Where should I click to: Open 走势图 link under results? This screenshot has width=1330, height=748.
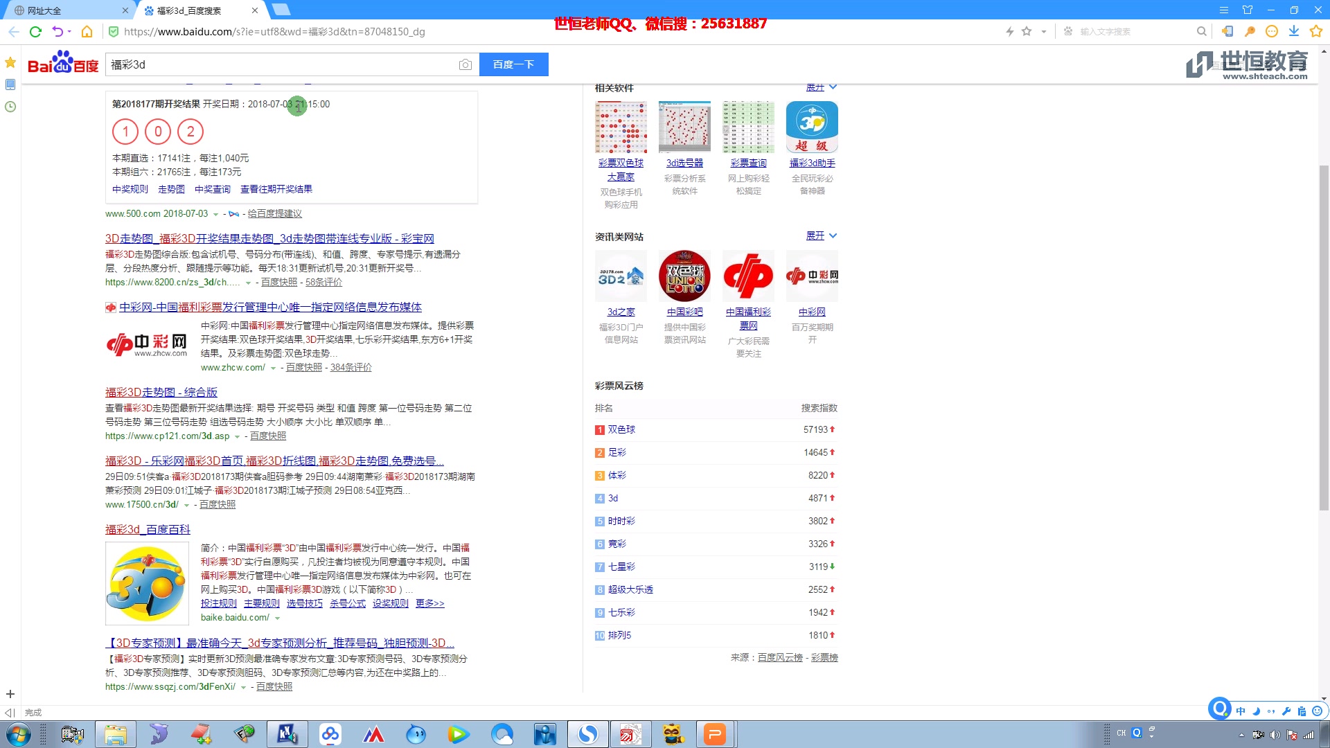(x=171, y=189)
